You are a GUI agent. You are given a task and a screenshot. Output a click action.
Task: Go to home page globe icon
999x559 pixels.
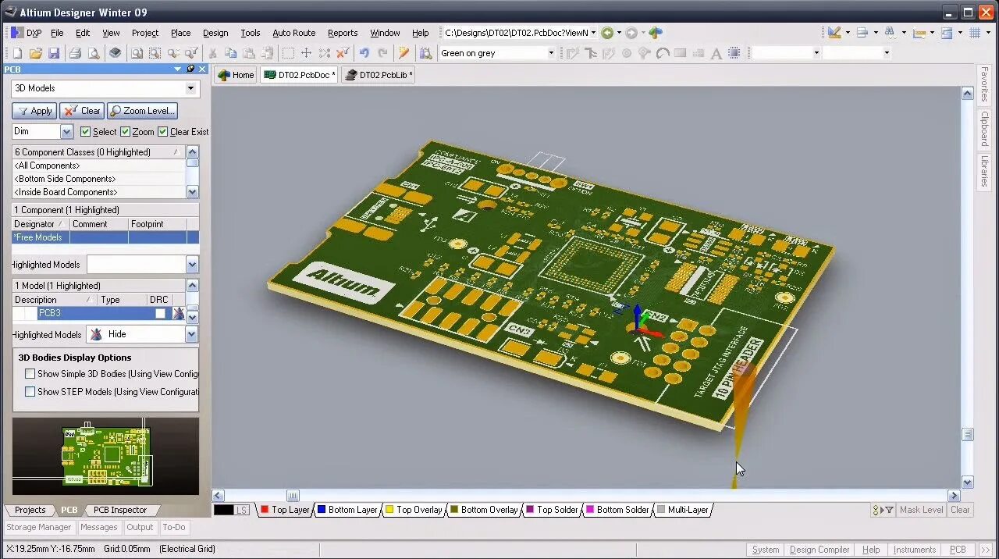[656, 33]
